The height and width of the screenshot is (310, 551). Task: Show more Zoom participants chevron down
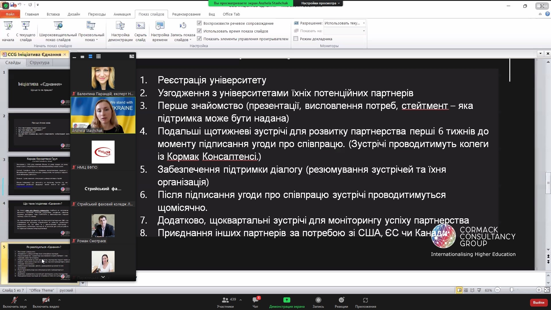pos(103,277)
